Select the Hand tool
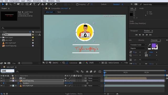Image resolution: width=168 pixels, height=95 pixels. (x=7, y=4)
